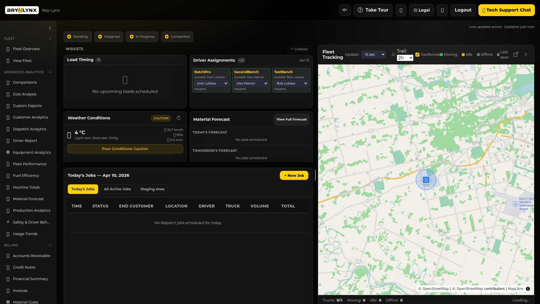Open Legal via the scales icon
This screenshot has height=304, width=540.
tap(416, 10)
